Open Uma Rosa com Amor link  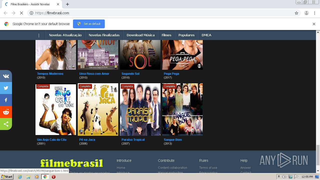click(x=94, y=74)
